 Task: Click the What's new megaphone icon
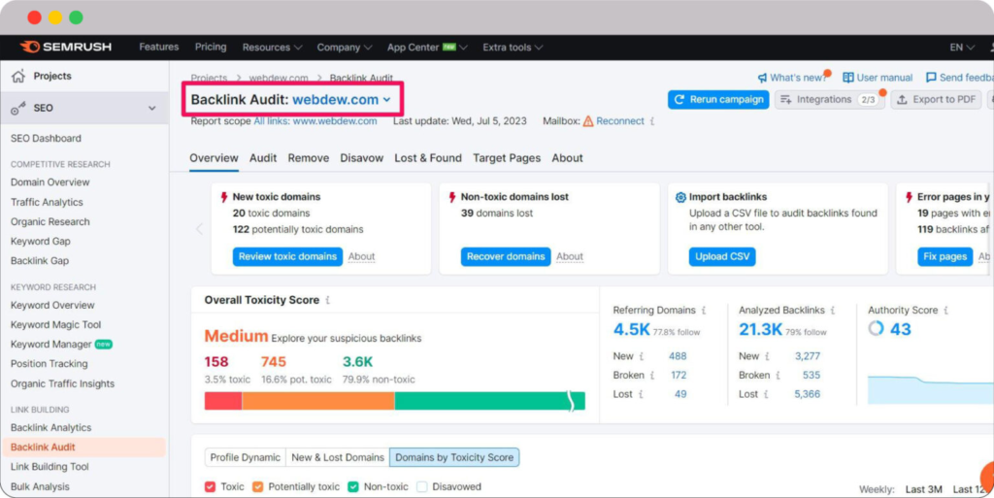[x=762, y=78]
